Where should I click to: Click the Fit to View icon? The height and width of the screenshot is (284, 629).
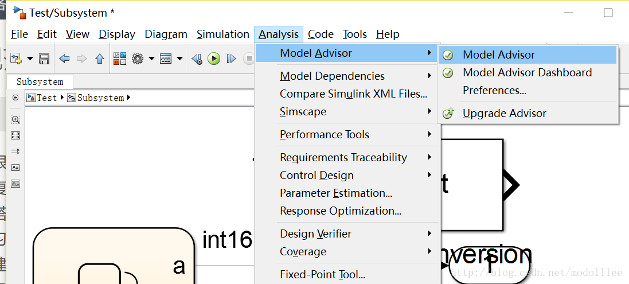coord(15,135)
